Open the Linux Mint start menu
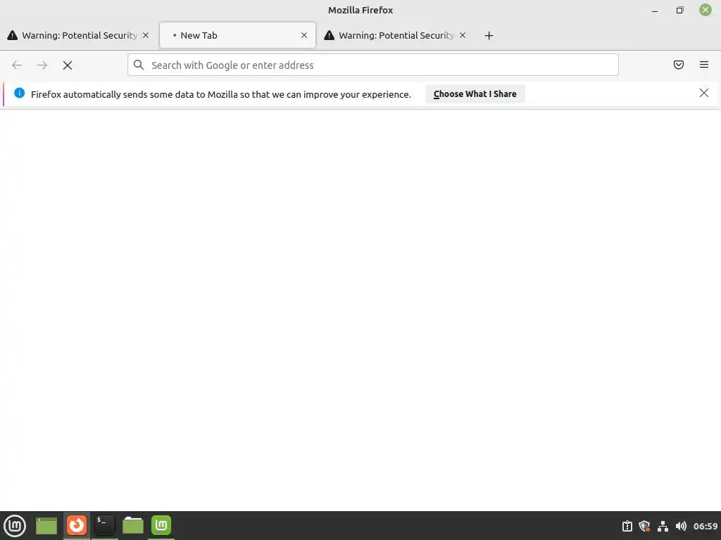 (15, 526)
